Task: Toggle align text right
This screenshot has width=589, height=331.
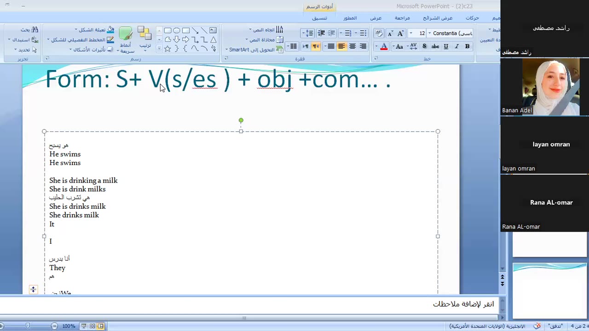Action: pyautogui.click(x=363, y=46)
